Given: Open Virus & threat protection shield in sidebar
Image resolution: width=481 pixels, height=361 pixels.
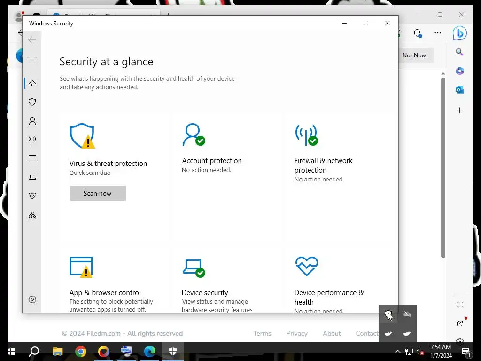Looking at the screenshot, I should coord(32,102).
